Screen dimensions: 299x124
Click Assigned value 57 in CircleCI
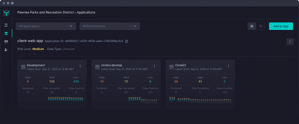click(176, 92)
